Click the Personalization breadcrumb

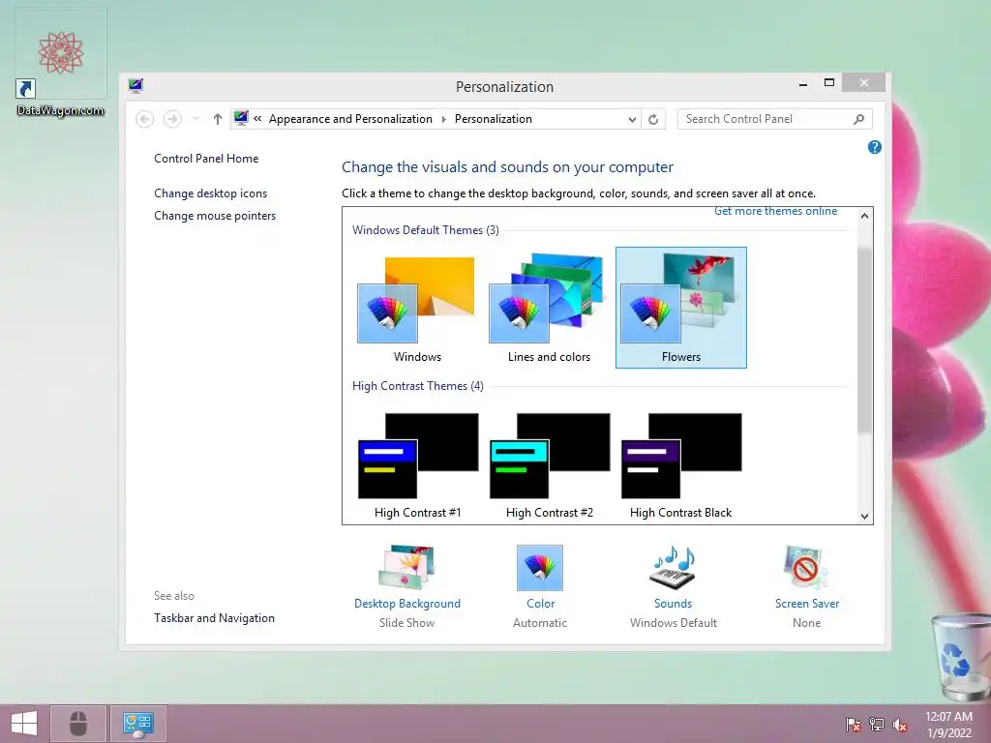(x=493, y=119)
